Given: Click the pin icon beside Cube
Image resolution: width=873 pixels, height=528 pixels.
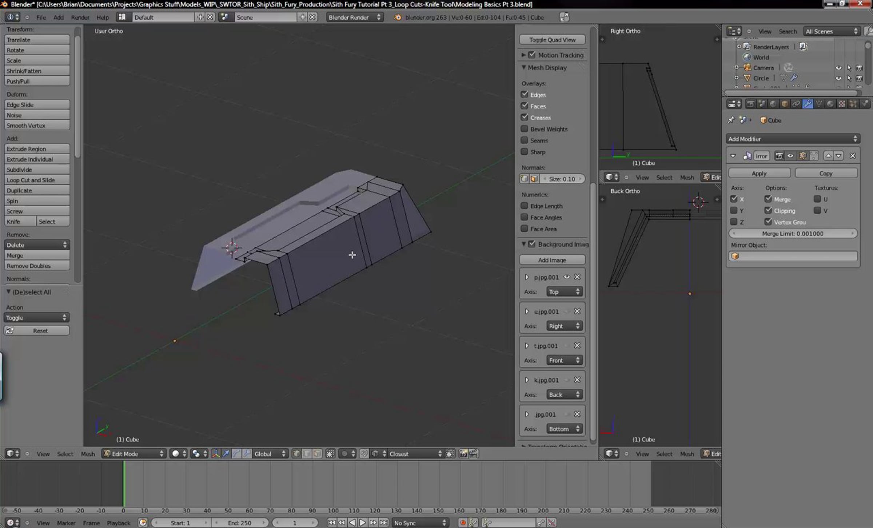Looking at the screenshot, I should pyautogui.click(x=731, y=120).
